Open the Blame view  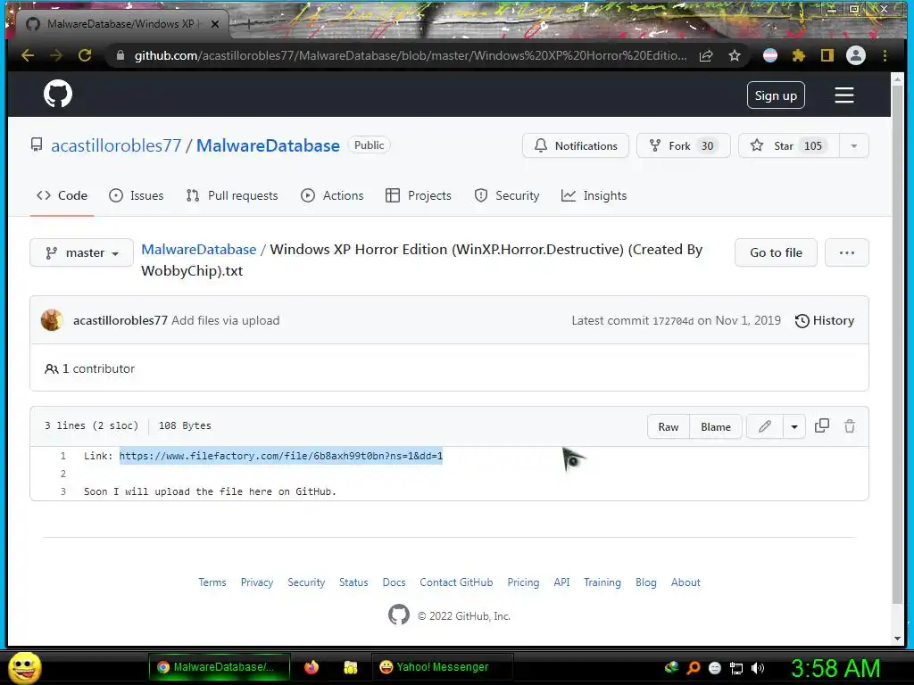coord(716,427)
